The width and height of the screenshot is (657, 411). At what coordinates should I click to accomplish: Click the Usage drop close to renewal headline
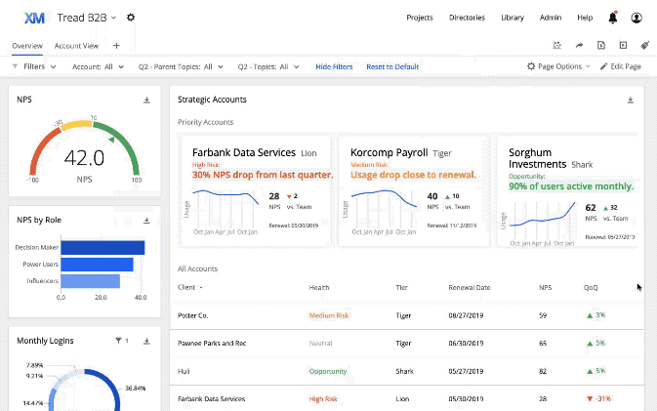(413, 175)
